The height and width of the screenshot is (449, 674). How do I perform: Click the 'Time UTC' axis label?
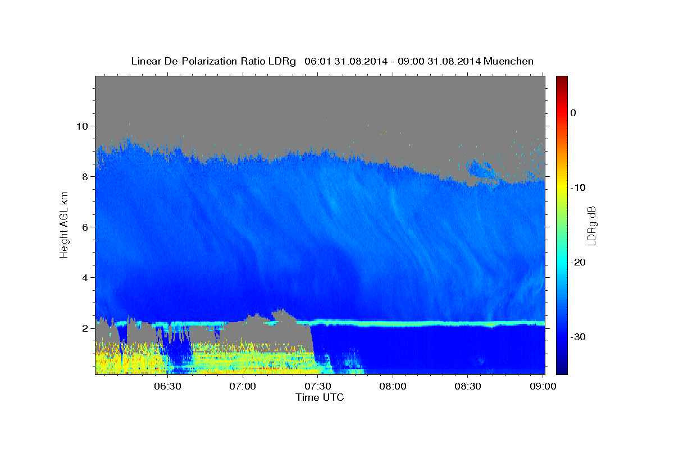click(320, 397)
